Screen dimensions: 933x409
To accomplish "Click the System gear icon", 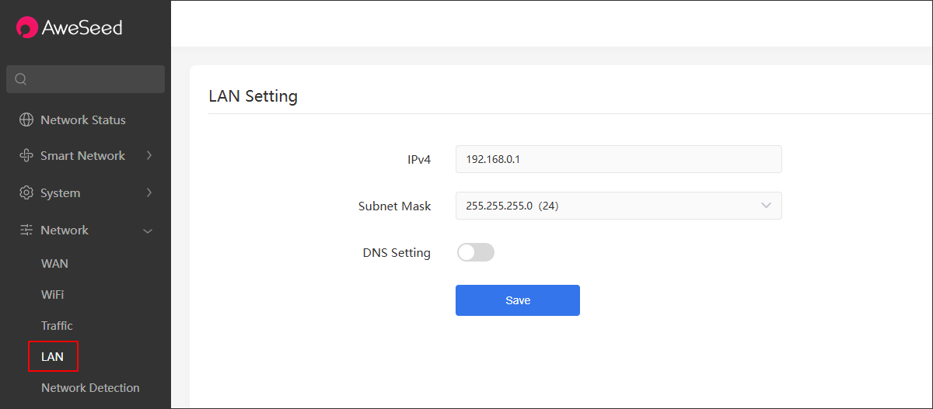I will [x=26, y=192].
